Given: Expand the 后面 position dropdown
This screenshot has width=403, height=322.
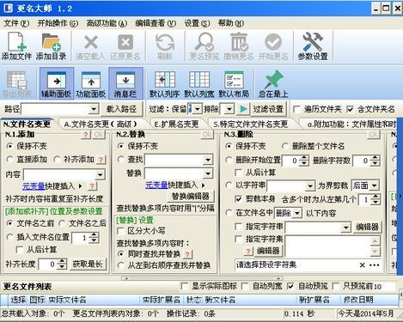Looking at the screenshot, I should [374, 185].
